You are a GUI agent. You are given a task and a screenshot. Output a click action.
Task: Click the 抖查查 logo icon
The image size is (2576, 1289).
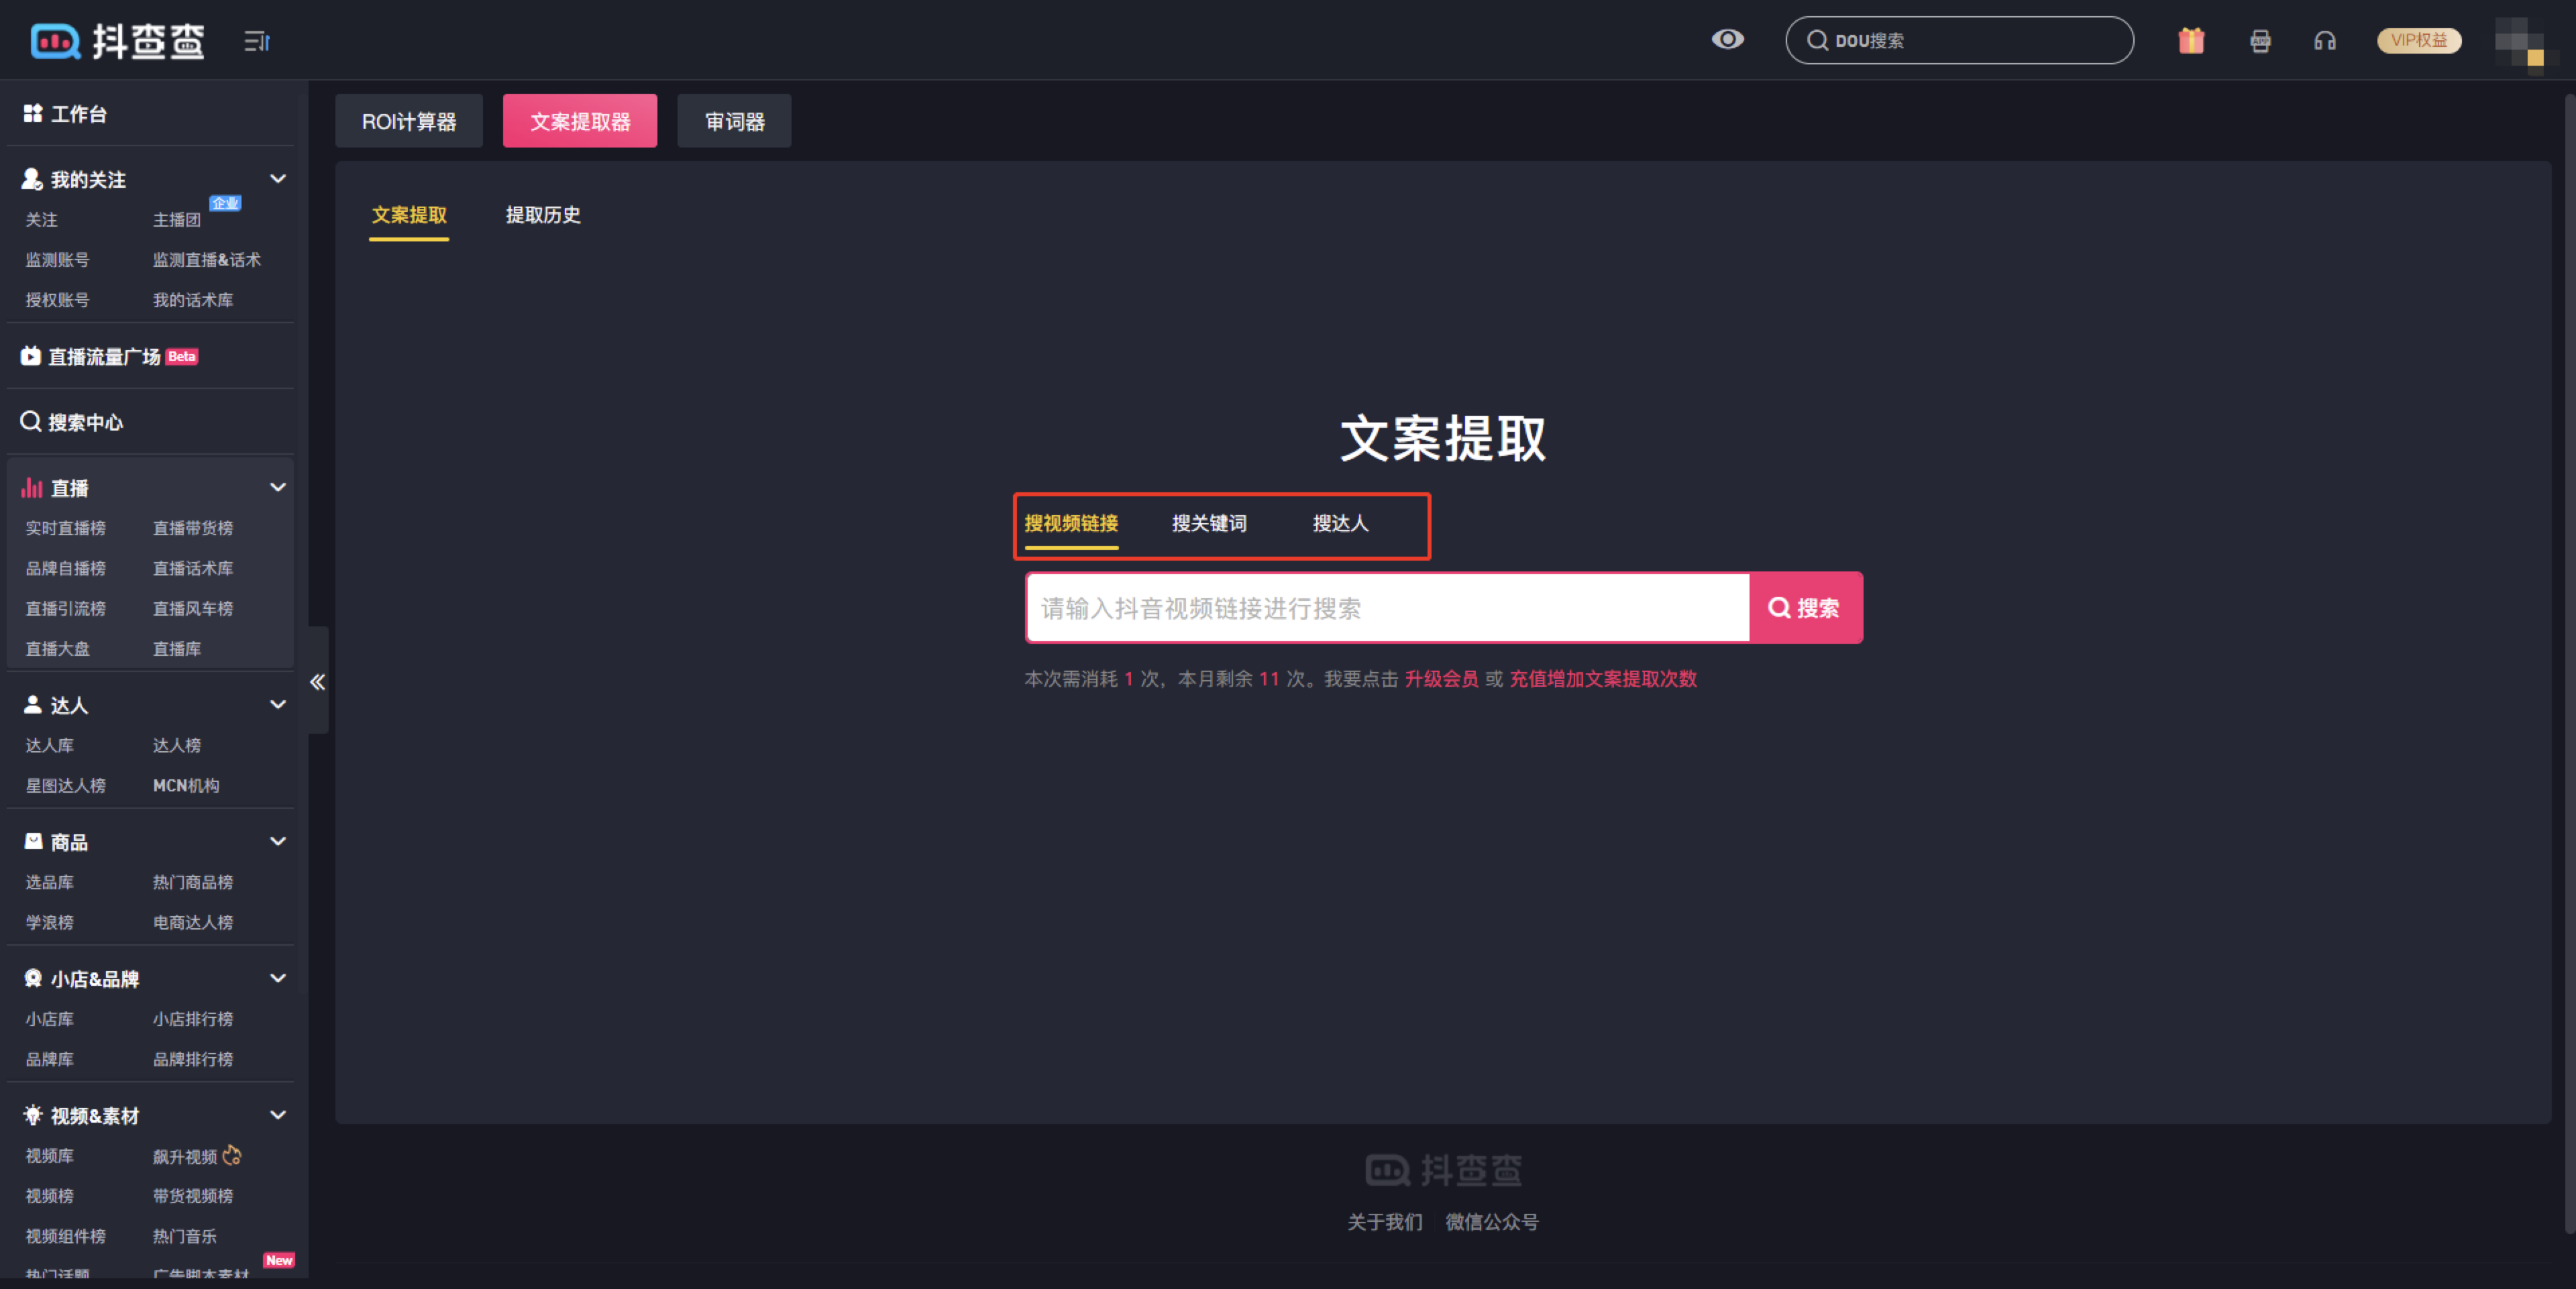tap(55, 41)
